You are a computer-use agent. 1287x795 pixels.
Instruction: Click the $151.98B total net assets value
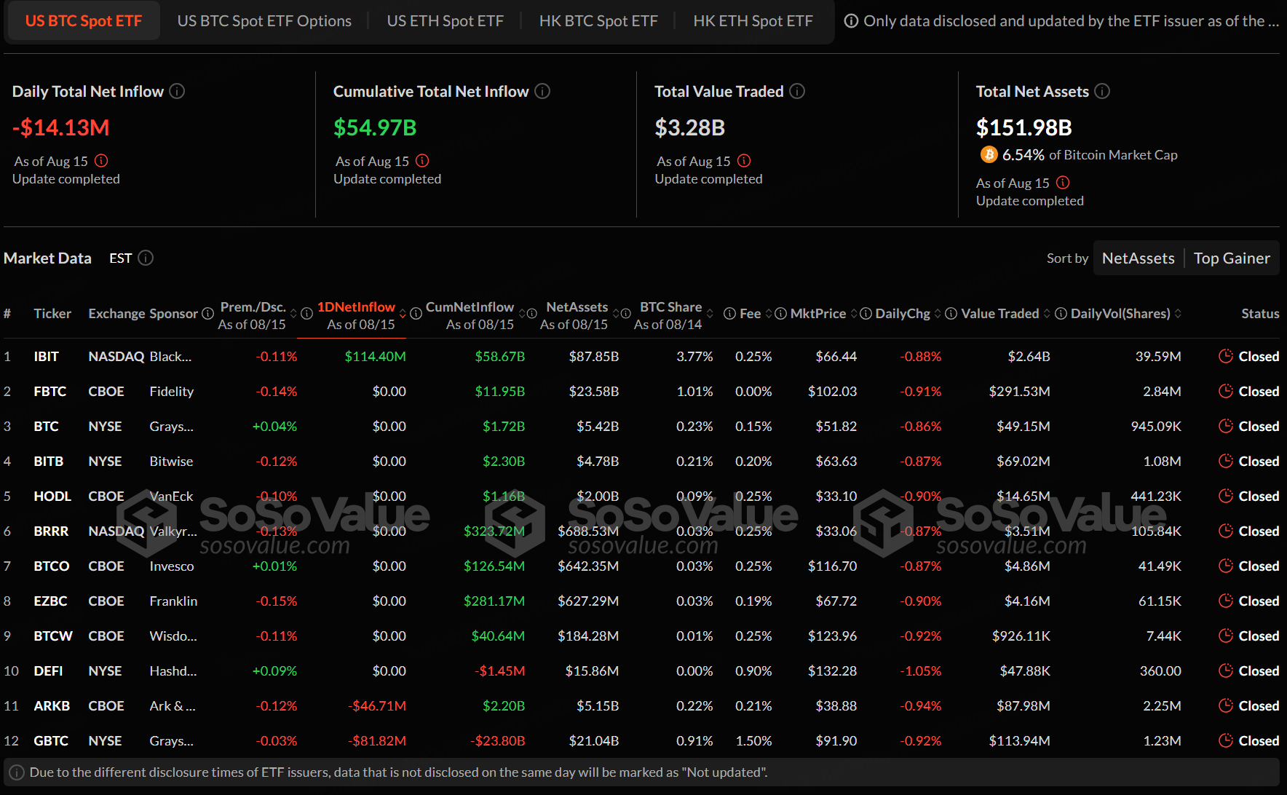[1023, 127]
